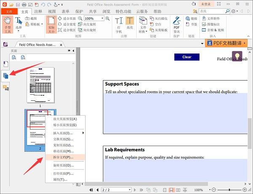Click the light bulb tips icon
Image resolution: width=253 pixels, height=194 pixels.
click(x=237, y=56)
